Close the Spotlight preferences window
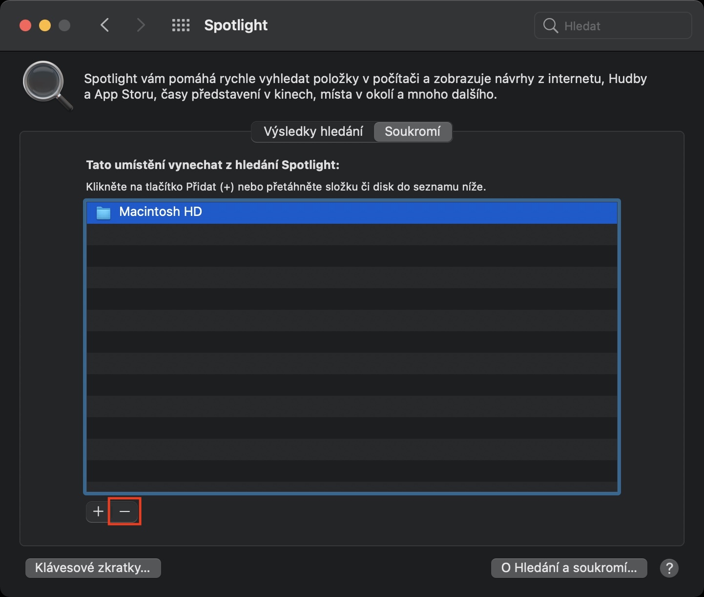 tap(25, 25)
